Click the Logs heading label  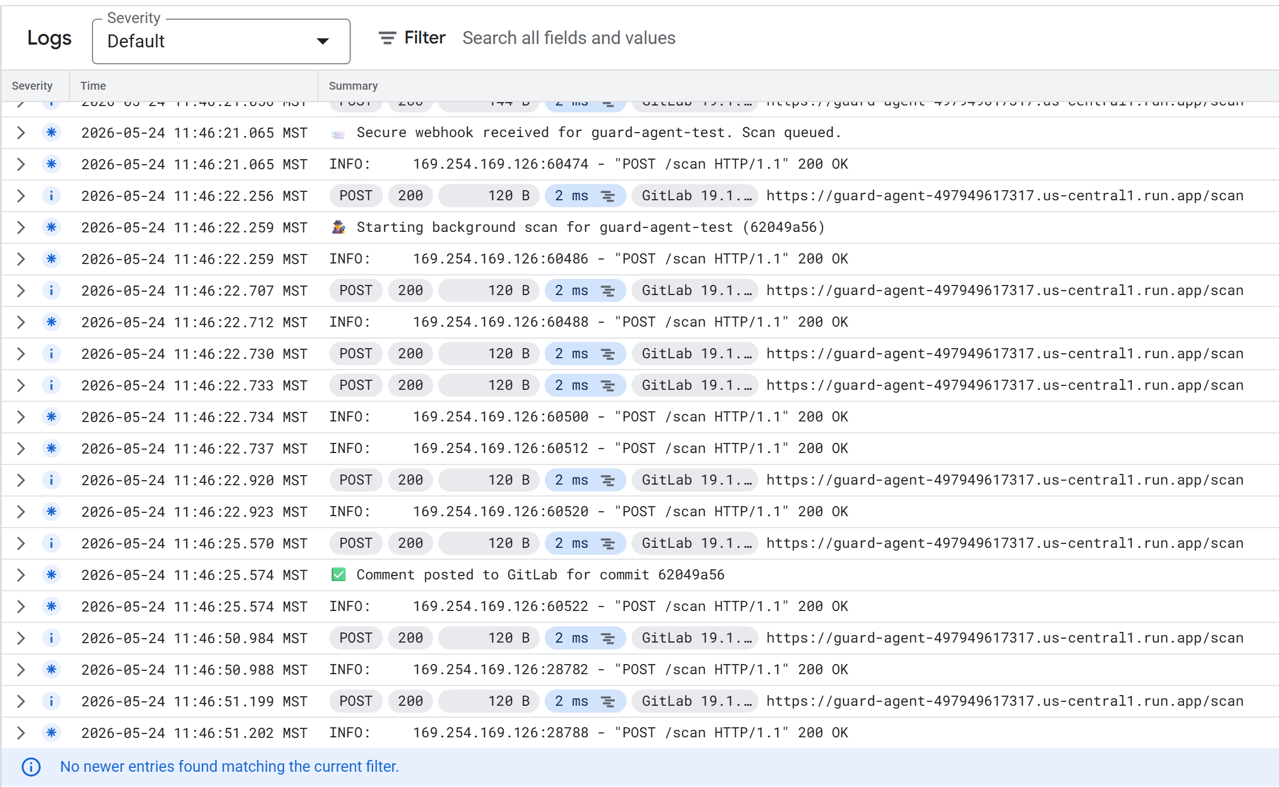click(x=50, y=38)
